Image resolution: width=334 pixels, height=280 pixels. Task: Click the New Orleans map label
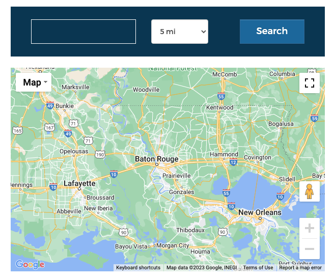(260, 212)
